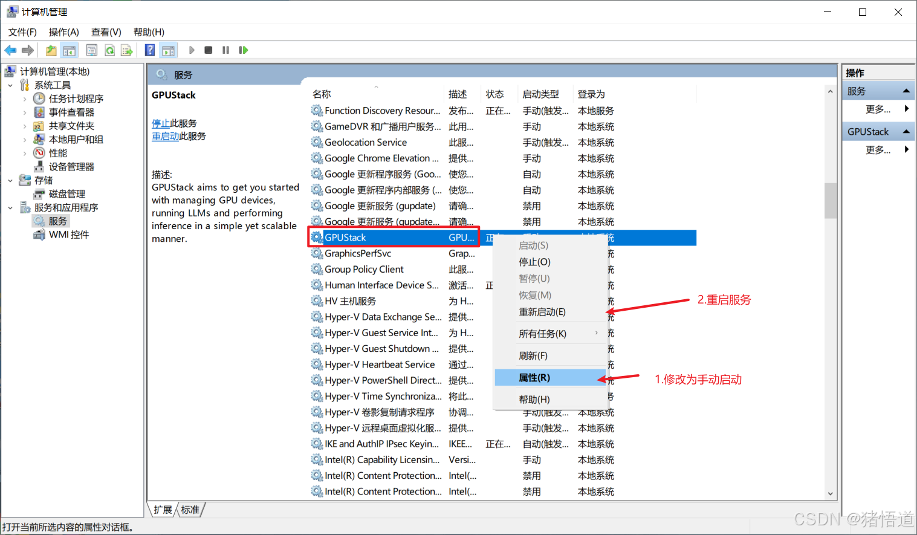917x535 pixels.
Task: Click the Restart service toolbar icon
Action: coord(243,50)
